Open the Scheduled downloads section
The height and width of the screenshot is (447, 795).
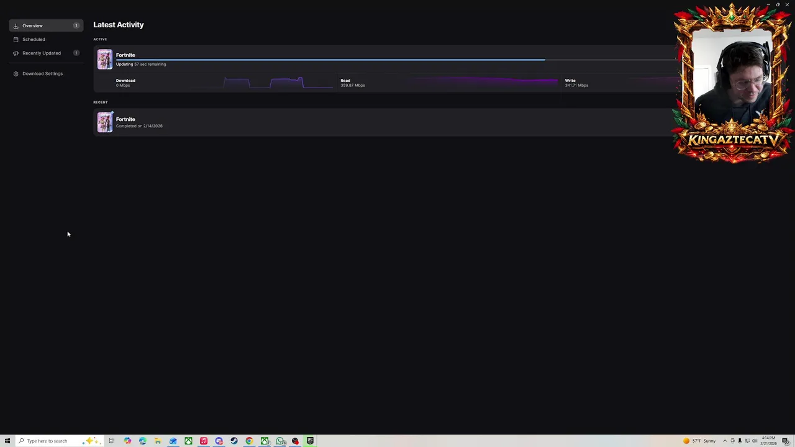(46, 39)
